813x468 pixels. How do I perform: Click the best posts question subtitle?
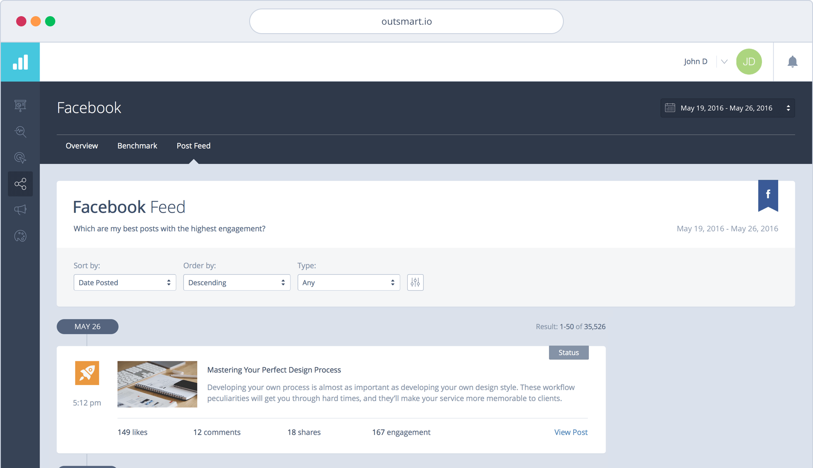click(169, 229)
